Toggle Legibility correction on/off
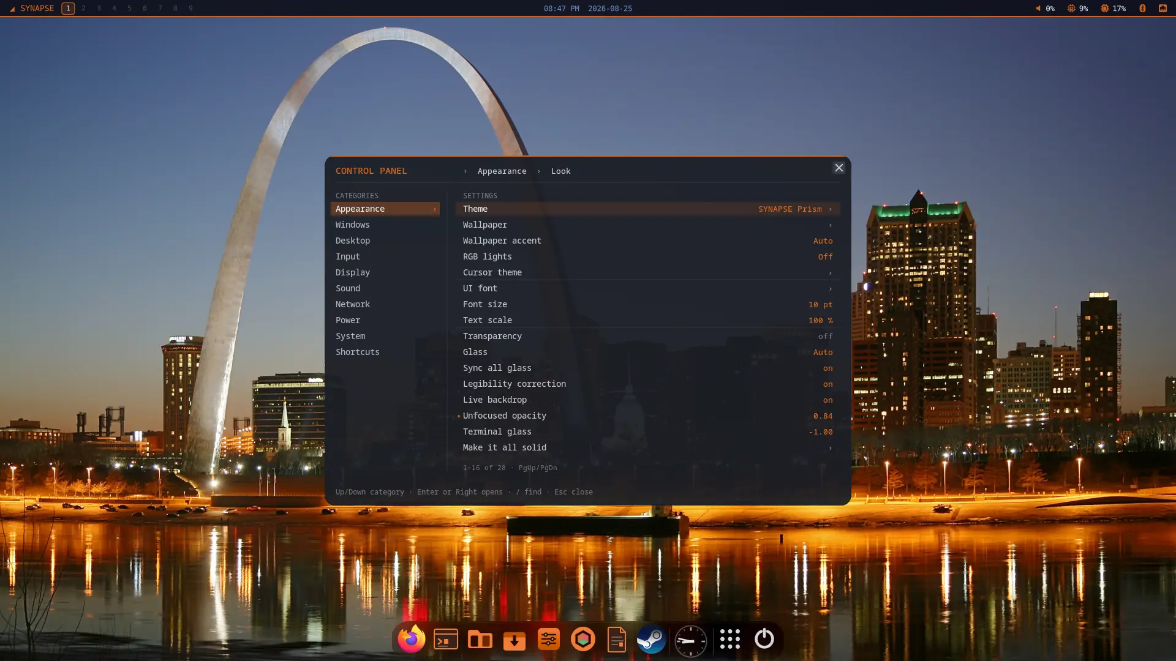 pos(647,384)
